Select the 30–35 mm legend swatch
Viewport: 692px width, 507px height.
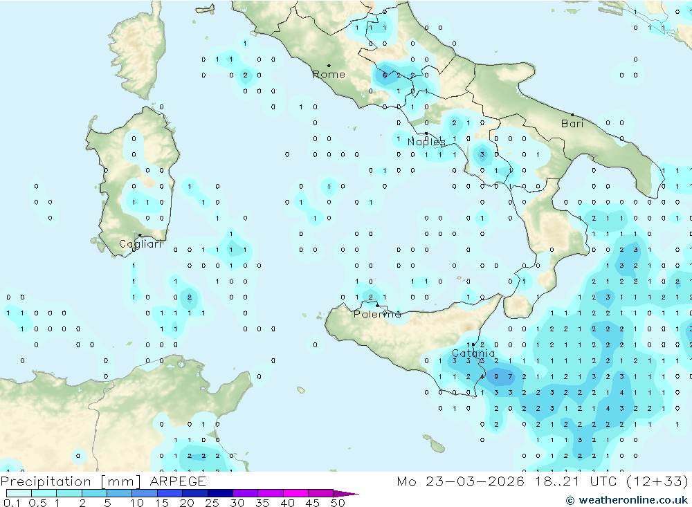246,493
